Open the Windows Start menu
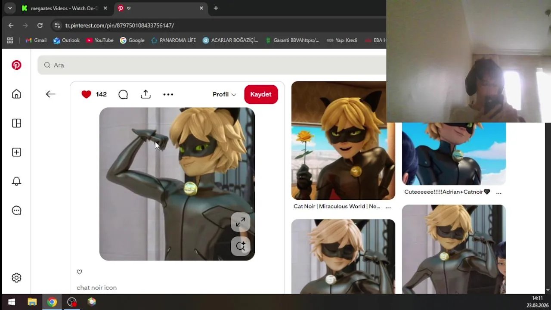Image resolution: width=551 pixels, height=310 pixels. pos(12,302)
